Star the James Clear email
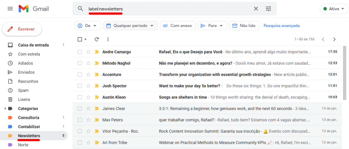The height and width of the screenshot is (149, 349). pyautogui.click(x=88, y=108)
